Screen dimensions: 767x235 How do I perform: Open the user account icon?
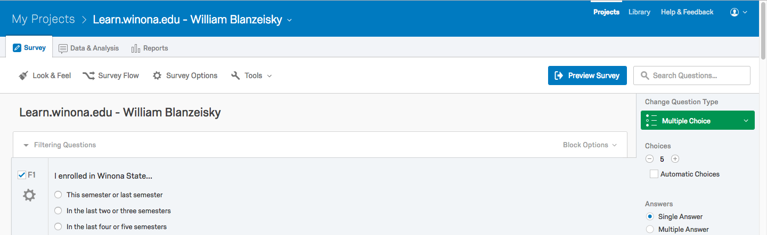pos(735,12)
